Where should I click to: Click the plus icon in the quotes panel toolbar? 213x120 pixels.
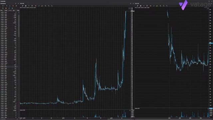pyautogui.click(x=3, y=6)
